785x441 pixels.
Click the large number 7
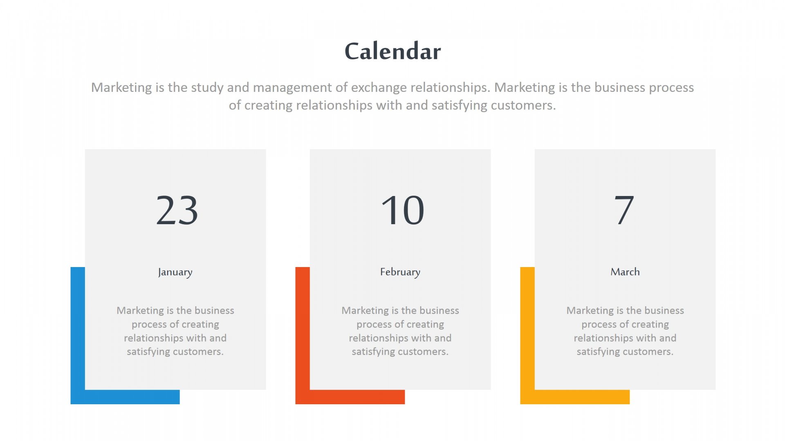point(624,210)
